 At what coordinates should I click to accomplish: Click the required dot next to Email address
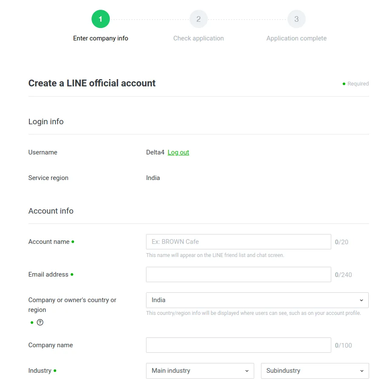72,274
